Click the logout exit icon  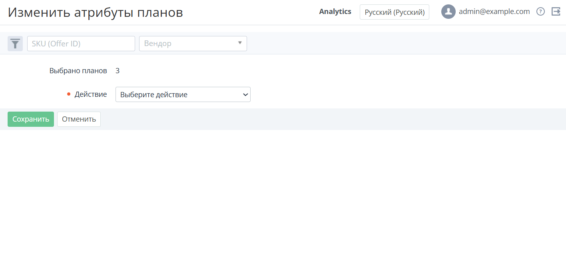pyautogui.click(x=556, y=12)
